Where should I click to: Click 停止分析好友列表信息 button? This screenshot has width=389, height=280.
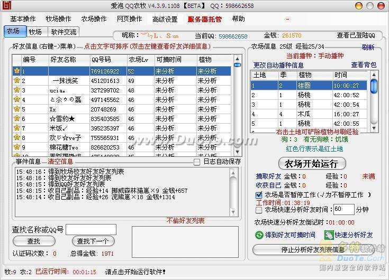(x=313, y=249)
